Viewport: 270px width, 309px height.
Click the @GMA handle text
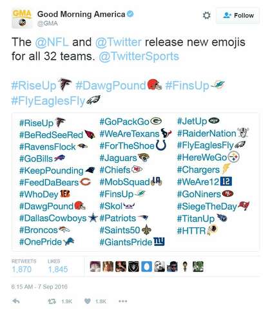click(x=48, y=23)
